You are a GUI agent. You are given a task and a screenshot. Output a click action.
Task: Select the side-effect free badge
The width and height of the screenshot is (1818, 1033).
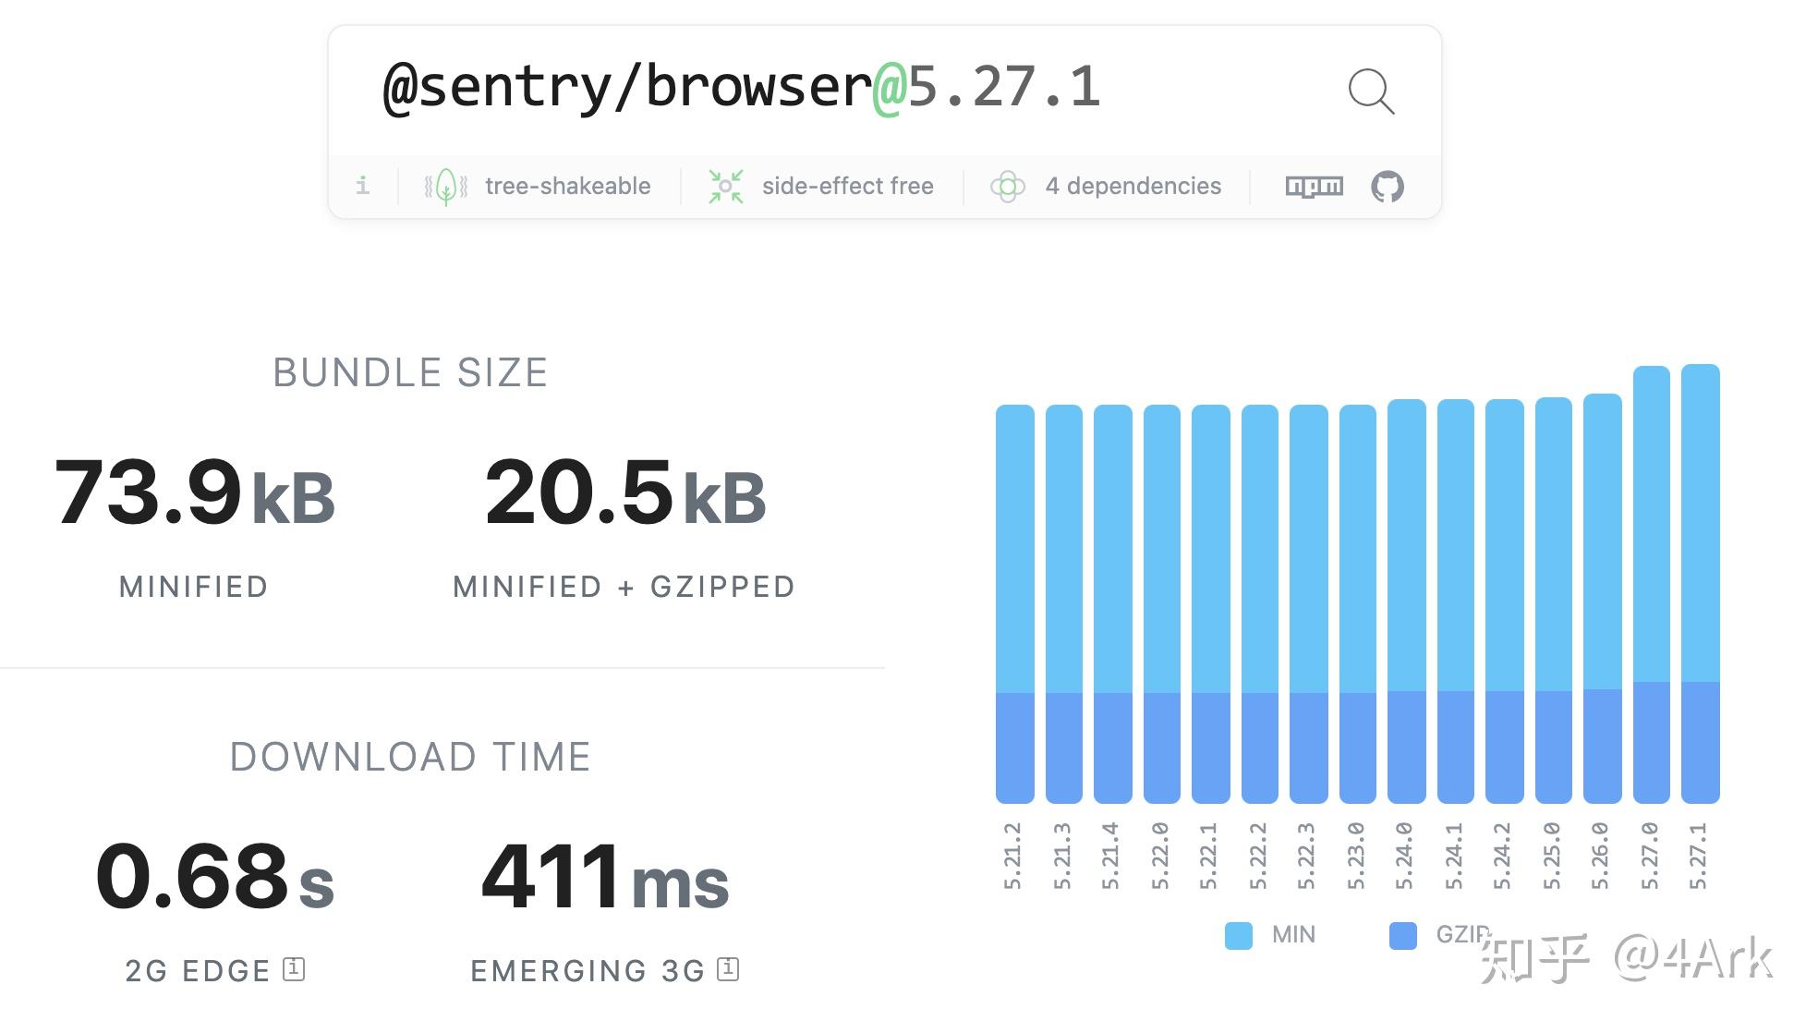847,186
